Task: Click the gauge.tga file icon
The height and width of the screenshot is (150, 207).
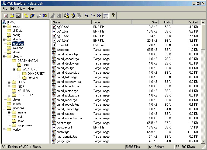Action: pyautogui.click(x=54, y=141)
